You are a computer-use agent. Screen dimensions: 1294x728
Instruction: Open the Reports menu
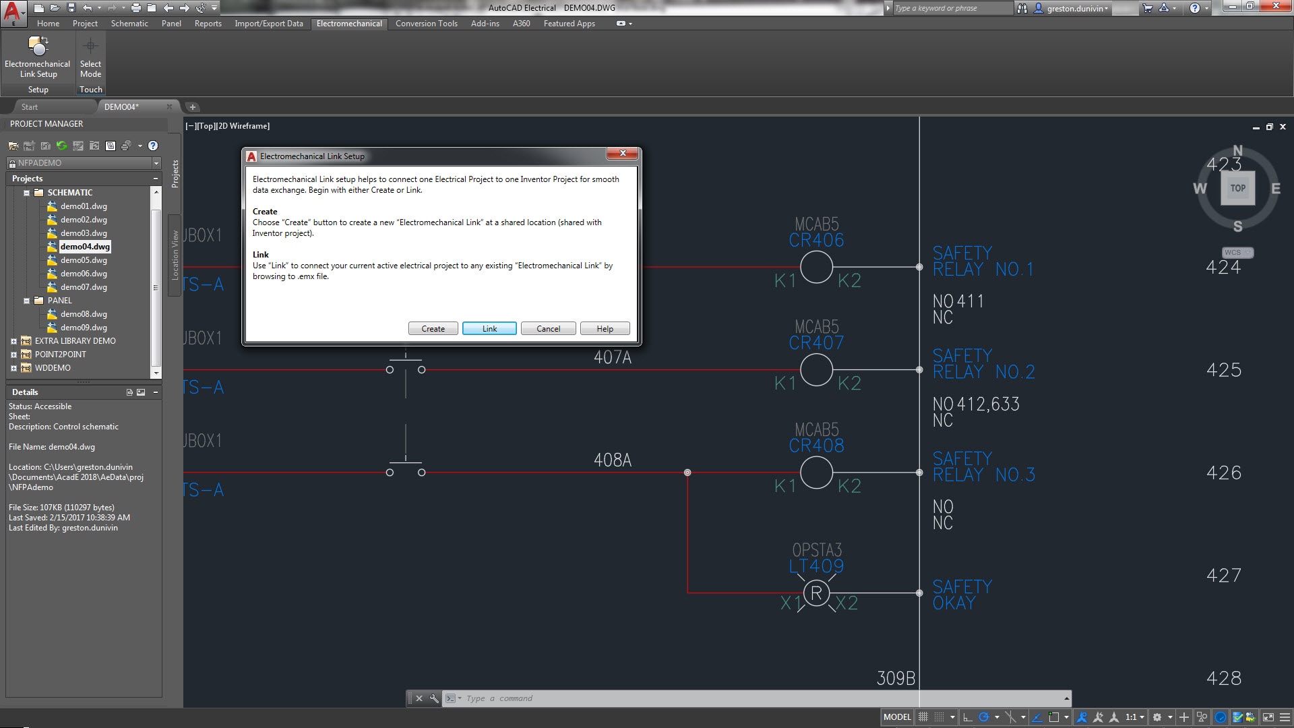[208, 23]
